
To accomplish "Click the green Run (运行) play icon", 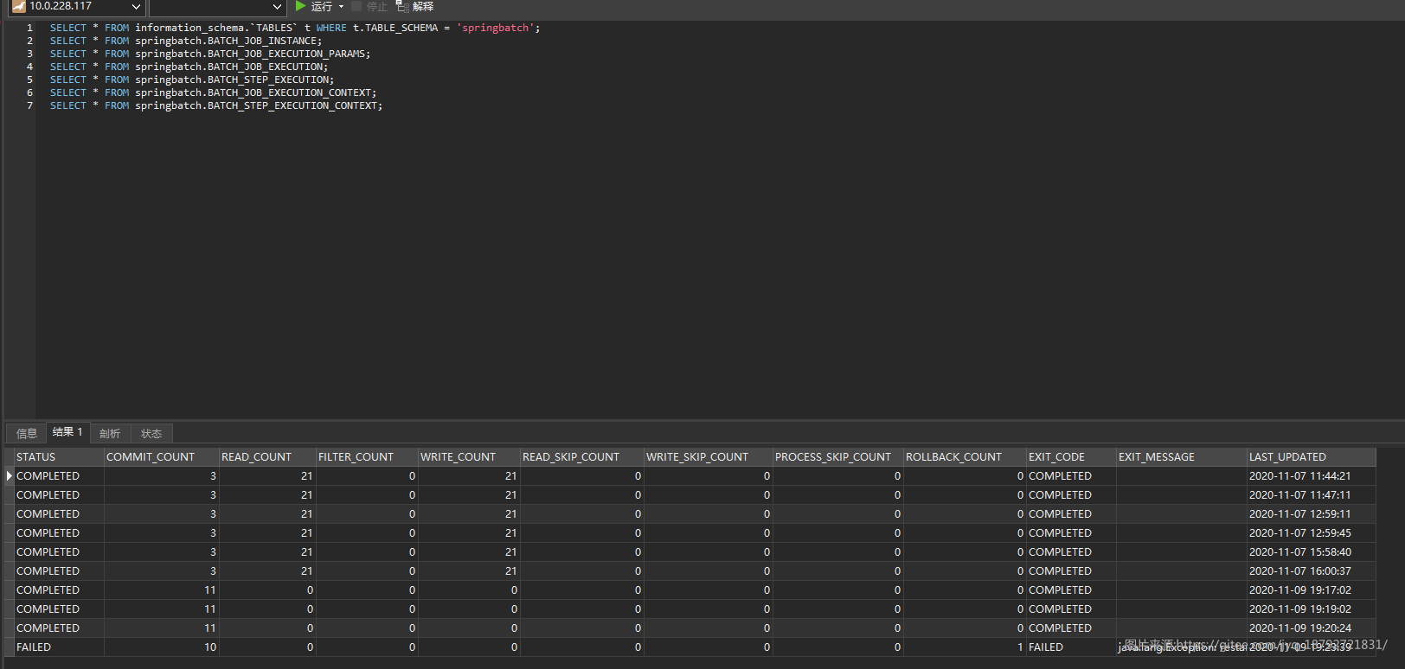I will point(300,6).
